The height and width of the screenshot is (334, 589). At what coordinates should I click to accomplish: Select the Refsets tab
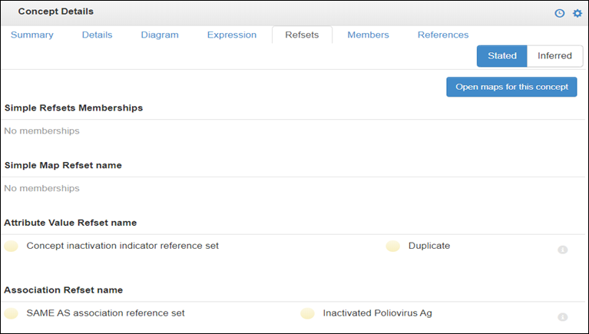coord(302,35)
